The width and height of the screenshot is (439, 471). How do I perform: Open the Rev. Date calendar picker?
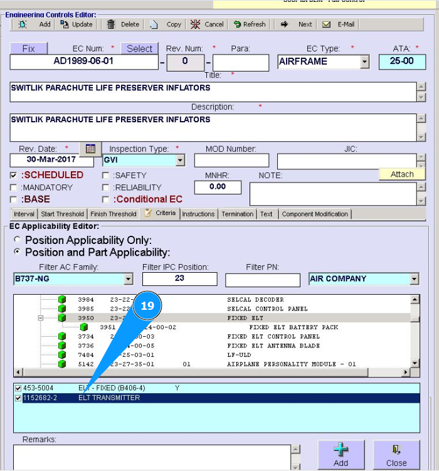(90, 149)
